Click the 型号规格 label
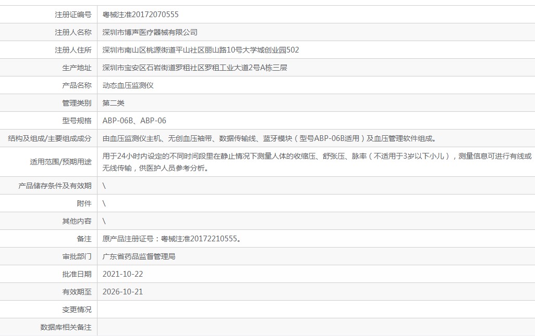This screenshot has width=535, height=336. click(x=77, y=121)
